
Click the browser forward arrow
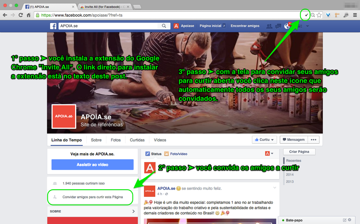(x=13, y=15)
